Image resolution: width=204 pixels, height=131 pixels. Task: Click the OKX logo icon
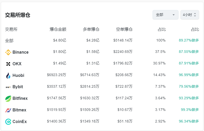pyautogui.click(x=8, y=64)
